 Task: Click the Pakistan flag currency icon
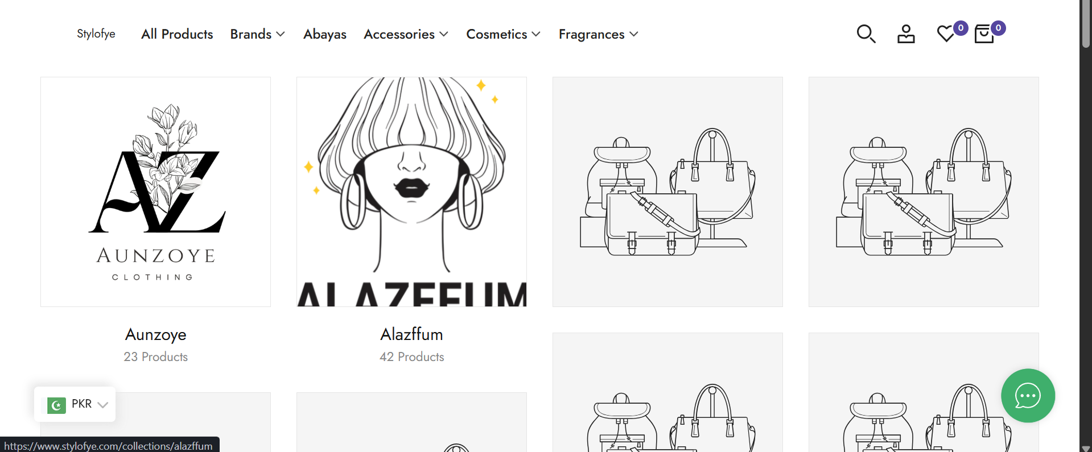point(56,405)
